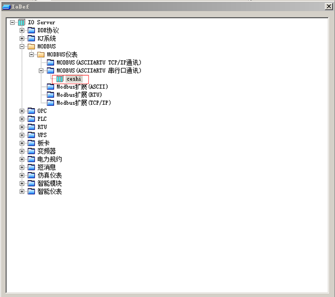Collapse the IO Server root node
The image size is (335, 297).
pyautogui.click(x=12, y=22)
